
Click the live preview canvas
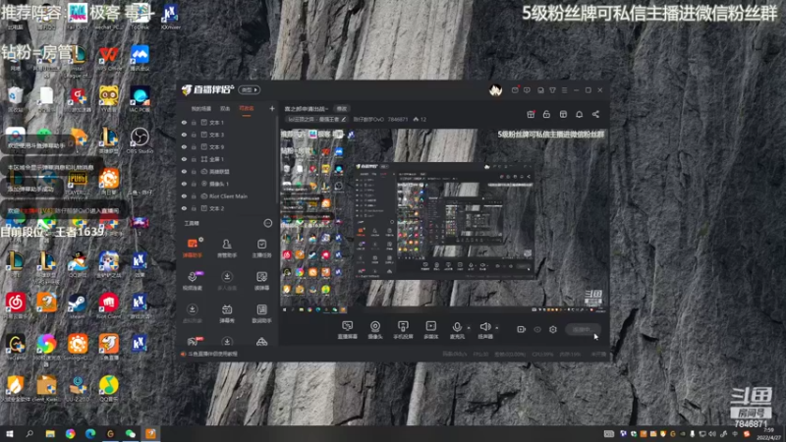(444, 220)
